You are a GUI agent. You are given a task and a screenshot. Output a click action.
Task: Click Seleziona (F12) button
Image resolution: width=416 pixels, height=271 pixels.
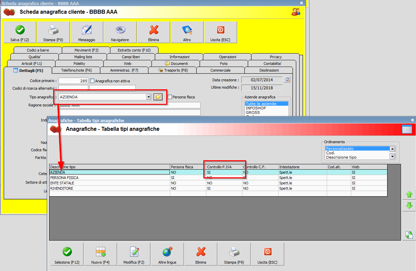(67, 254)
